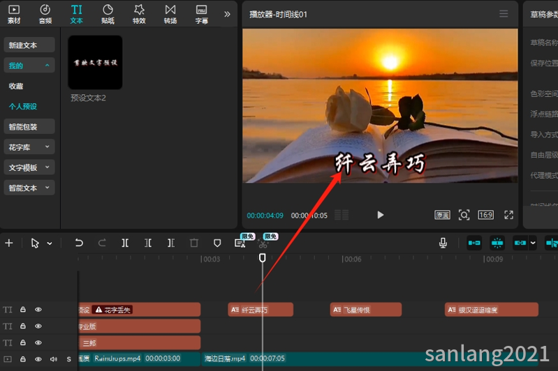
Task: Add a marker on timeline
Action: (x=217, y=243)
